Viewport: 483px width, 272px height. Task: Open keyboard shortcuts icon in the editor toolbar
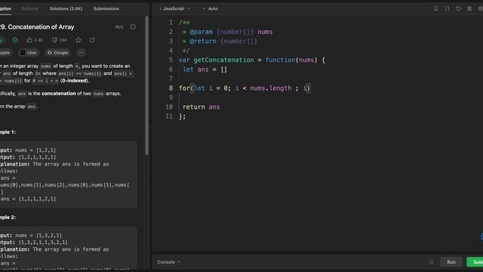click(x=469, y=8)
